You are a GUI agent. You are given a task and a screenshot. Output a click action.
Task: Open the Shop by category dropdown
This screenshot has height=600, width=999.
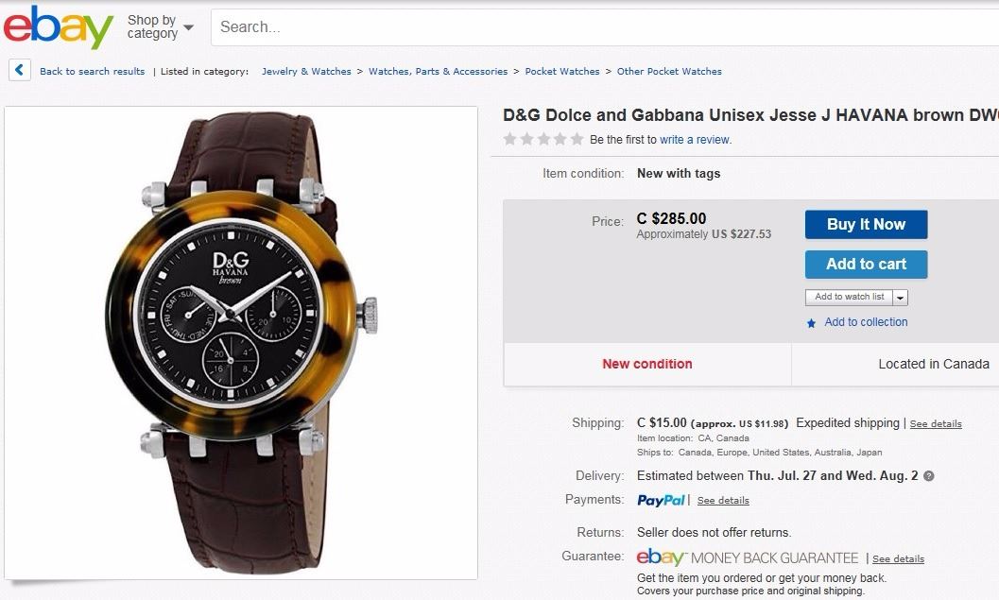point(160,26)
